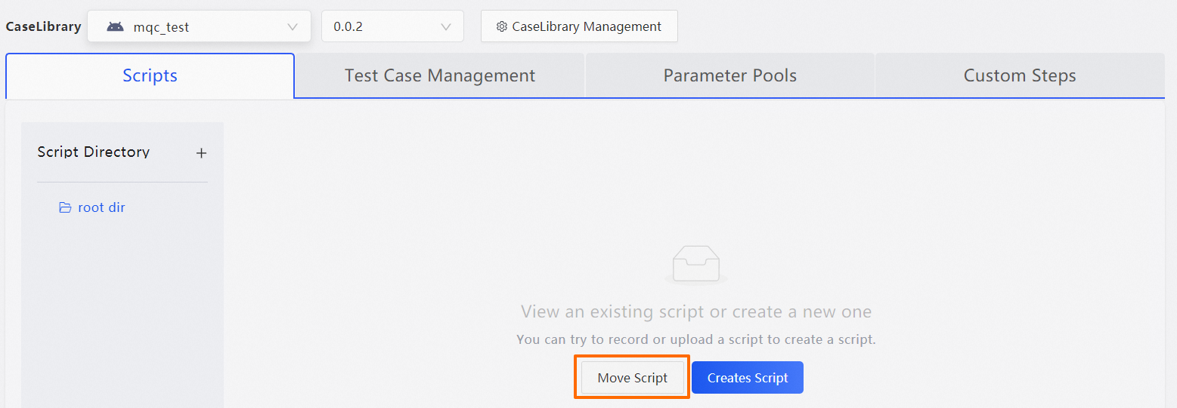1177x408 pixels.
Task: Click the plus icon beside Script Directory
Action: click(x=201, y=153)
